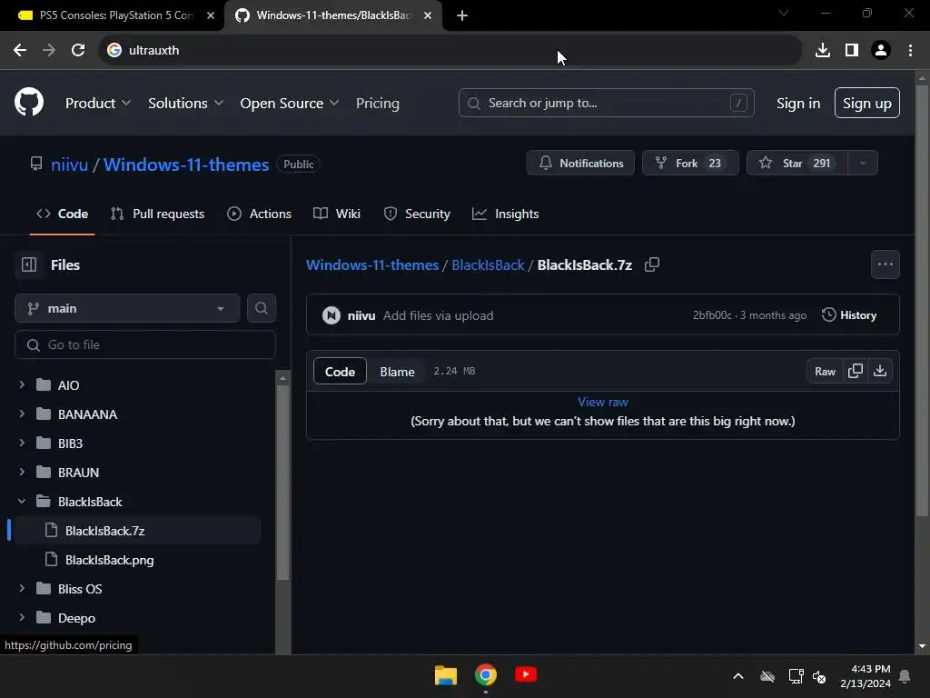Select Code view button

tap(340, 372)
